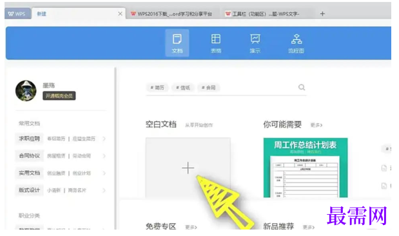Click 更多 next to 免费专区
The width and height of the screenshot is (399, 236).
pos(191,227)
